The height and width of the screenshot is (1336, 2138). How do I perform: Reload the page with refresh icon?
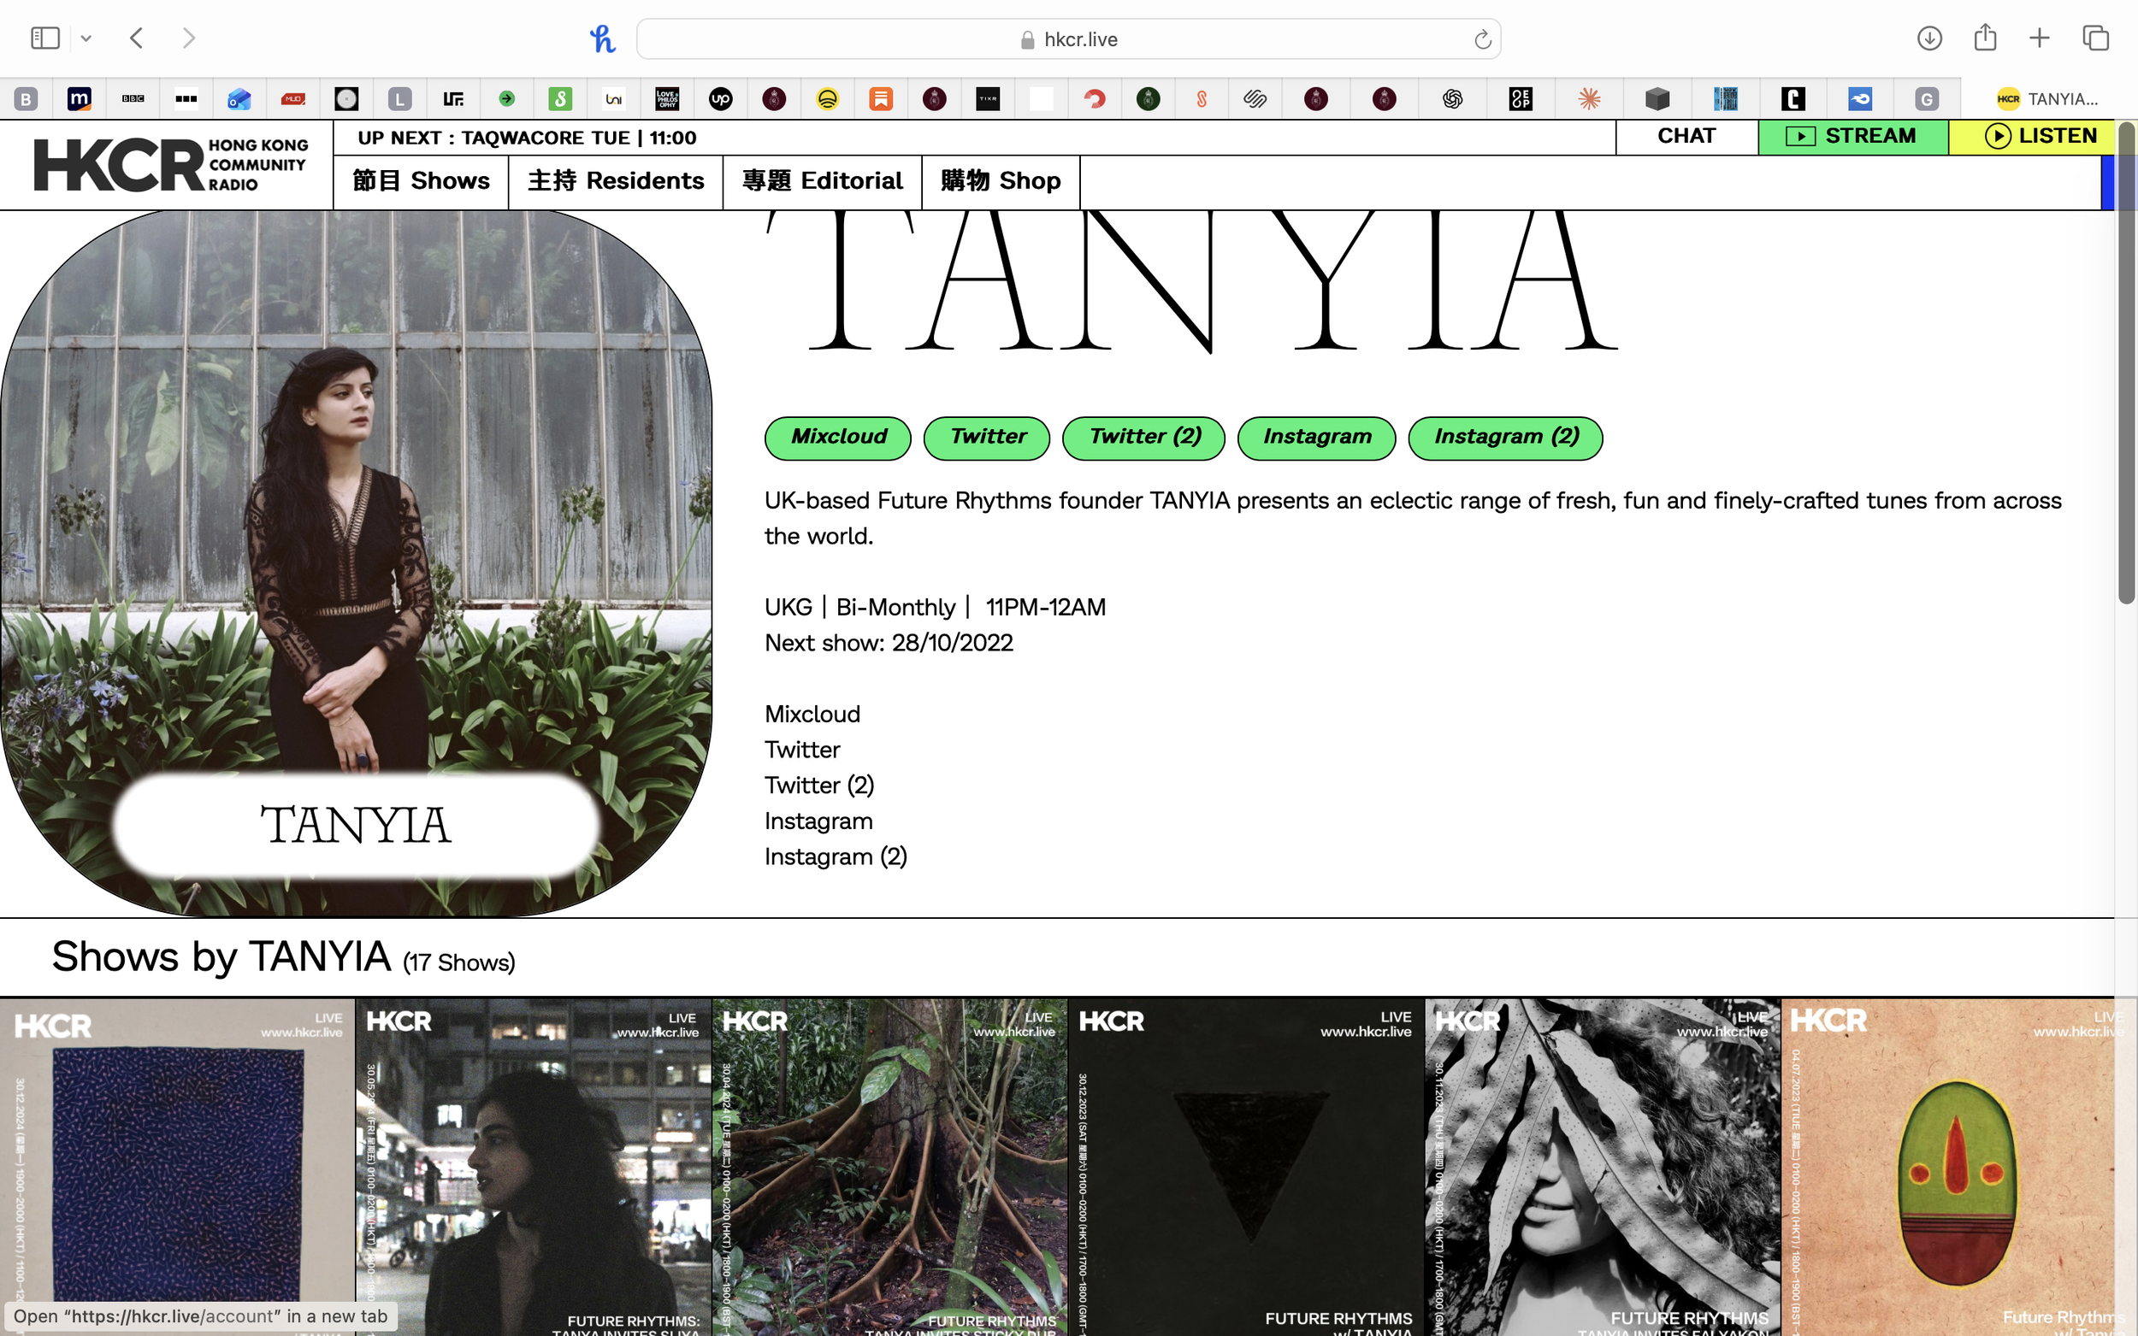click(1482, 40)
